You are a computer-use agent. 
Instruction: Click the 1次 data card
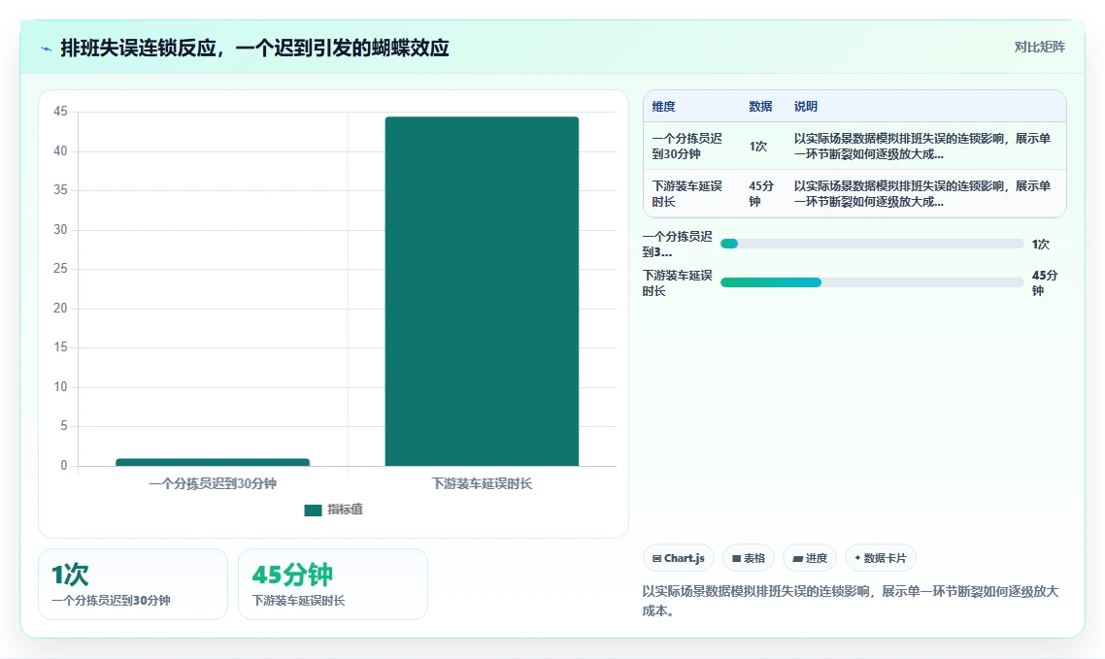point(133,584)
